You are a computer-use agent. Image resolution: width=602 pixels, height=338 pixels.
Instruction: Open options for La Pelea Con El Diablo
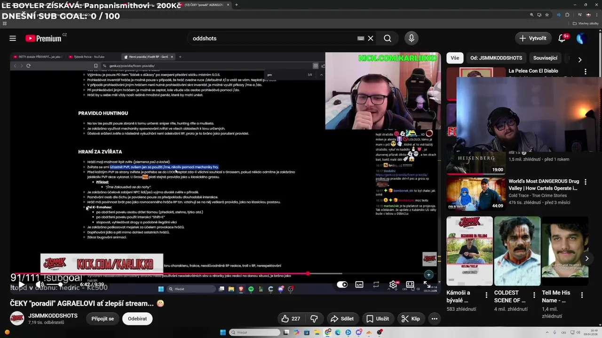(586, 72)
